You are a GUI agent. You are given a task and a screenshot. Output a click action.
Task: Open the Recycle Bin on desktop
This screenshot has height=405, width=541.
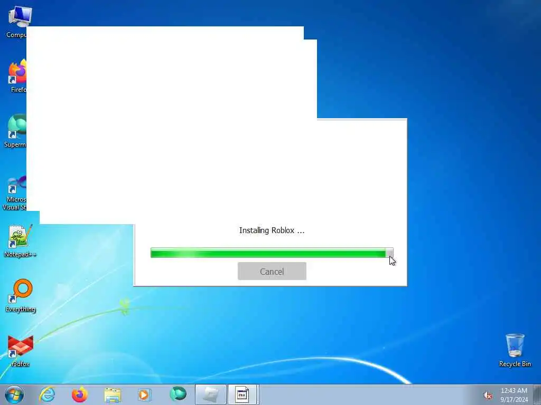515,351
